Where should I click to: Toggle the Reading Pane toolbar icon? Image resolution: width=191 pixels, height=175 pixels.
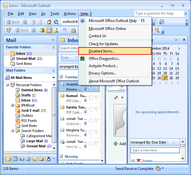pyautogui.click(x=49, y=30)
